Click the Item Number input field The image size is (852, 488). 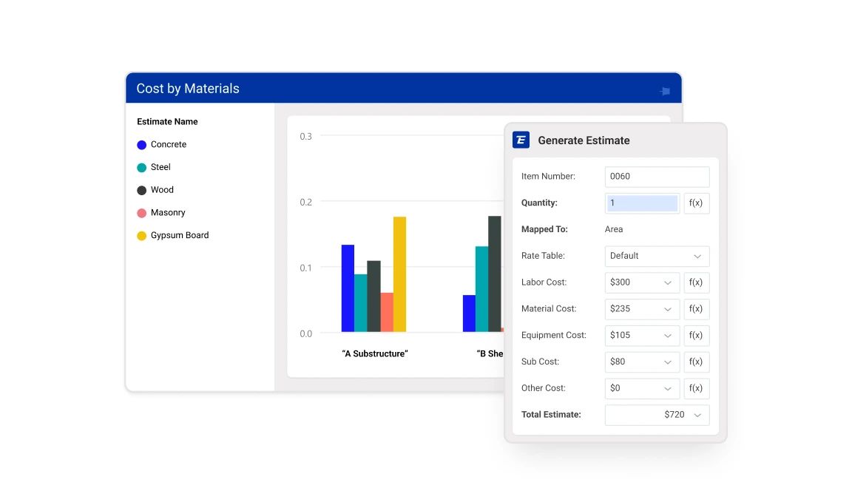click(657, 177)
